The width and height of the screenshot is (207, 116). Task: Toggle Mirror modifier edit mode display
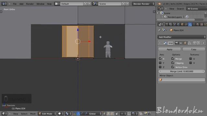pos(185,43)
